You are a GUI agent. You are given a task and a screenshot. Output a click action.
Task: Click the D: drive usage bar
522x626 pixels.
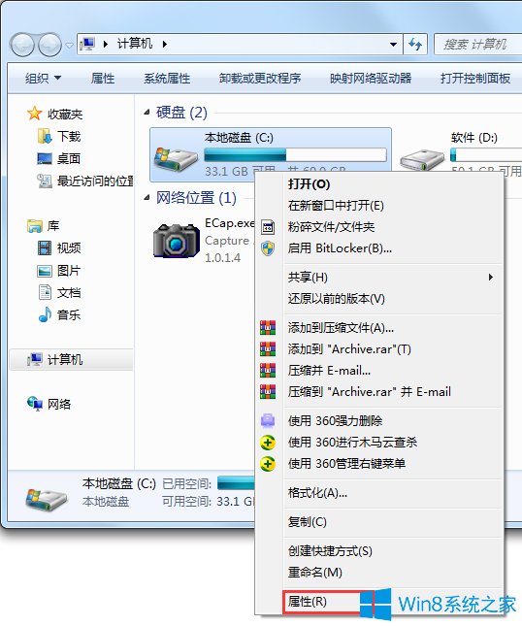tap(486, 154)
